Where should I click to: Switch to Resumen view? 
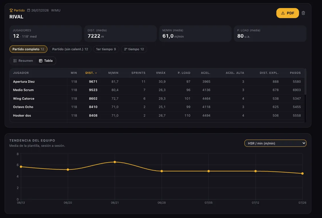(23, 61)
